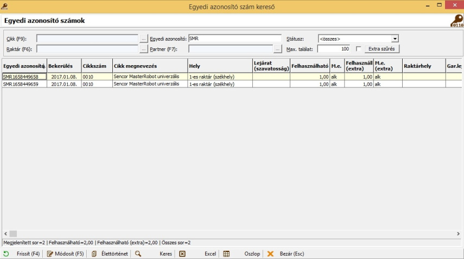Open the Raktár (F6) lookup ellipsis button
Screen dimensions: 464x259
point(143,49)
